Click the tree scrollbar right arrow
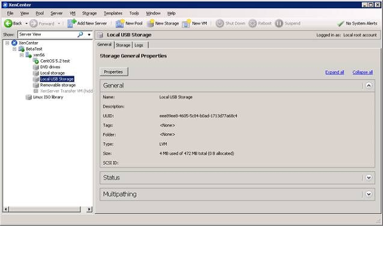383x276 pixels. pyautogui.click(x=89, y=209)
